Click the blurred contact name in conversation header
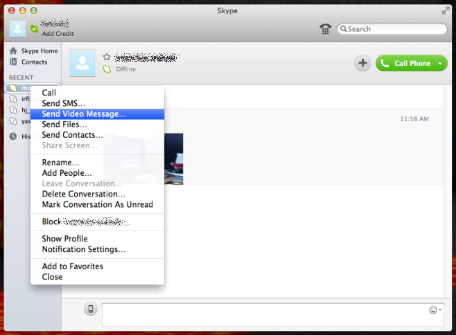Viewport: 456px width, 335px height. (x=146, y=58)
